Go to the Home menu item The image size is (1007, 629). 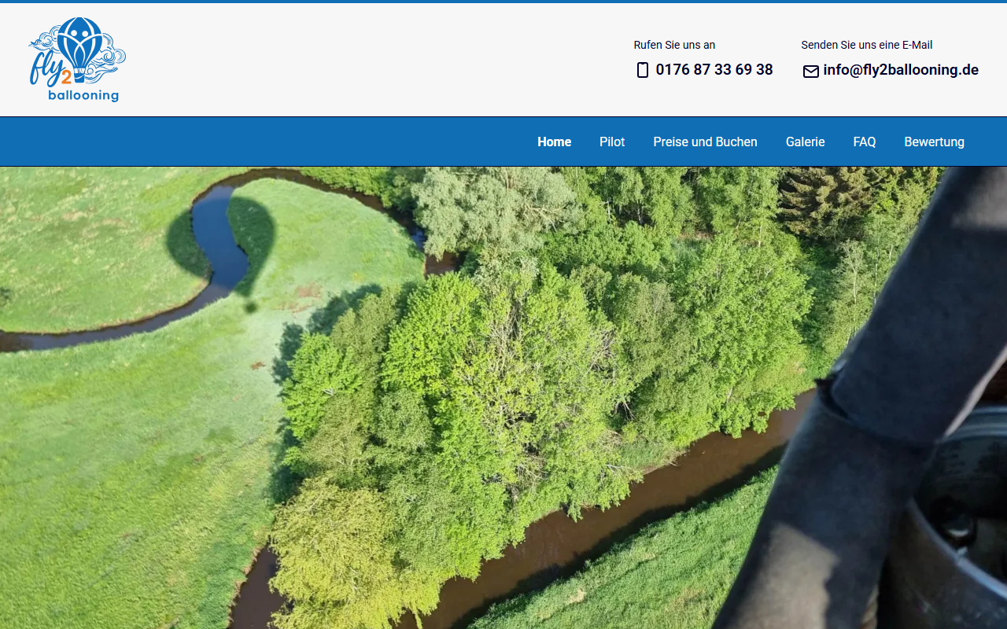pyautogui.click(x=555, y=142)
